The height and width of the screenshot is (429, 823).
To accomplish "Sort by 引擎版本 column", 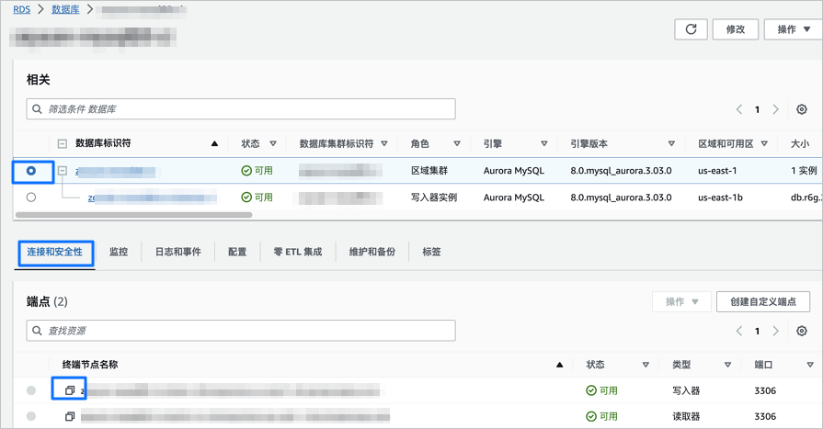I will pyautogui.click(x=671, y=143).
